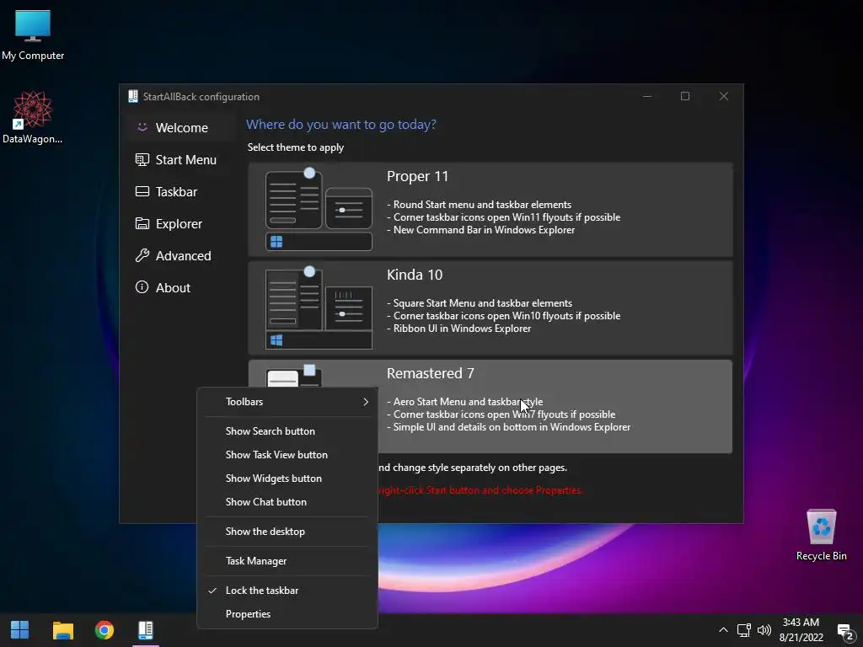Click the Welcome smiley icon
863x647 pixels.
[x=142, y=127]
